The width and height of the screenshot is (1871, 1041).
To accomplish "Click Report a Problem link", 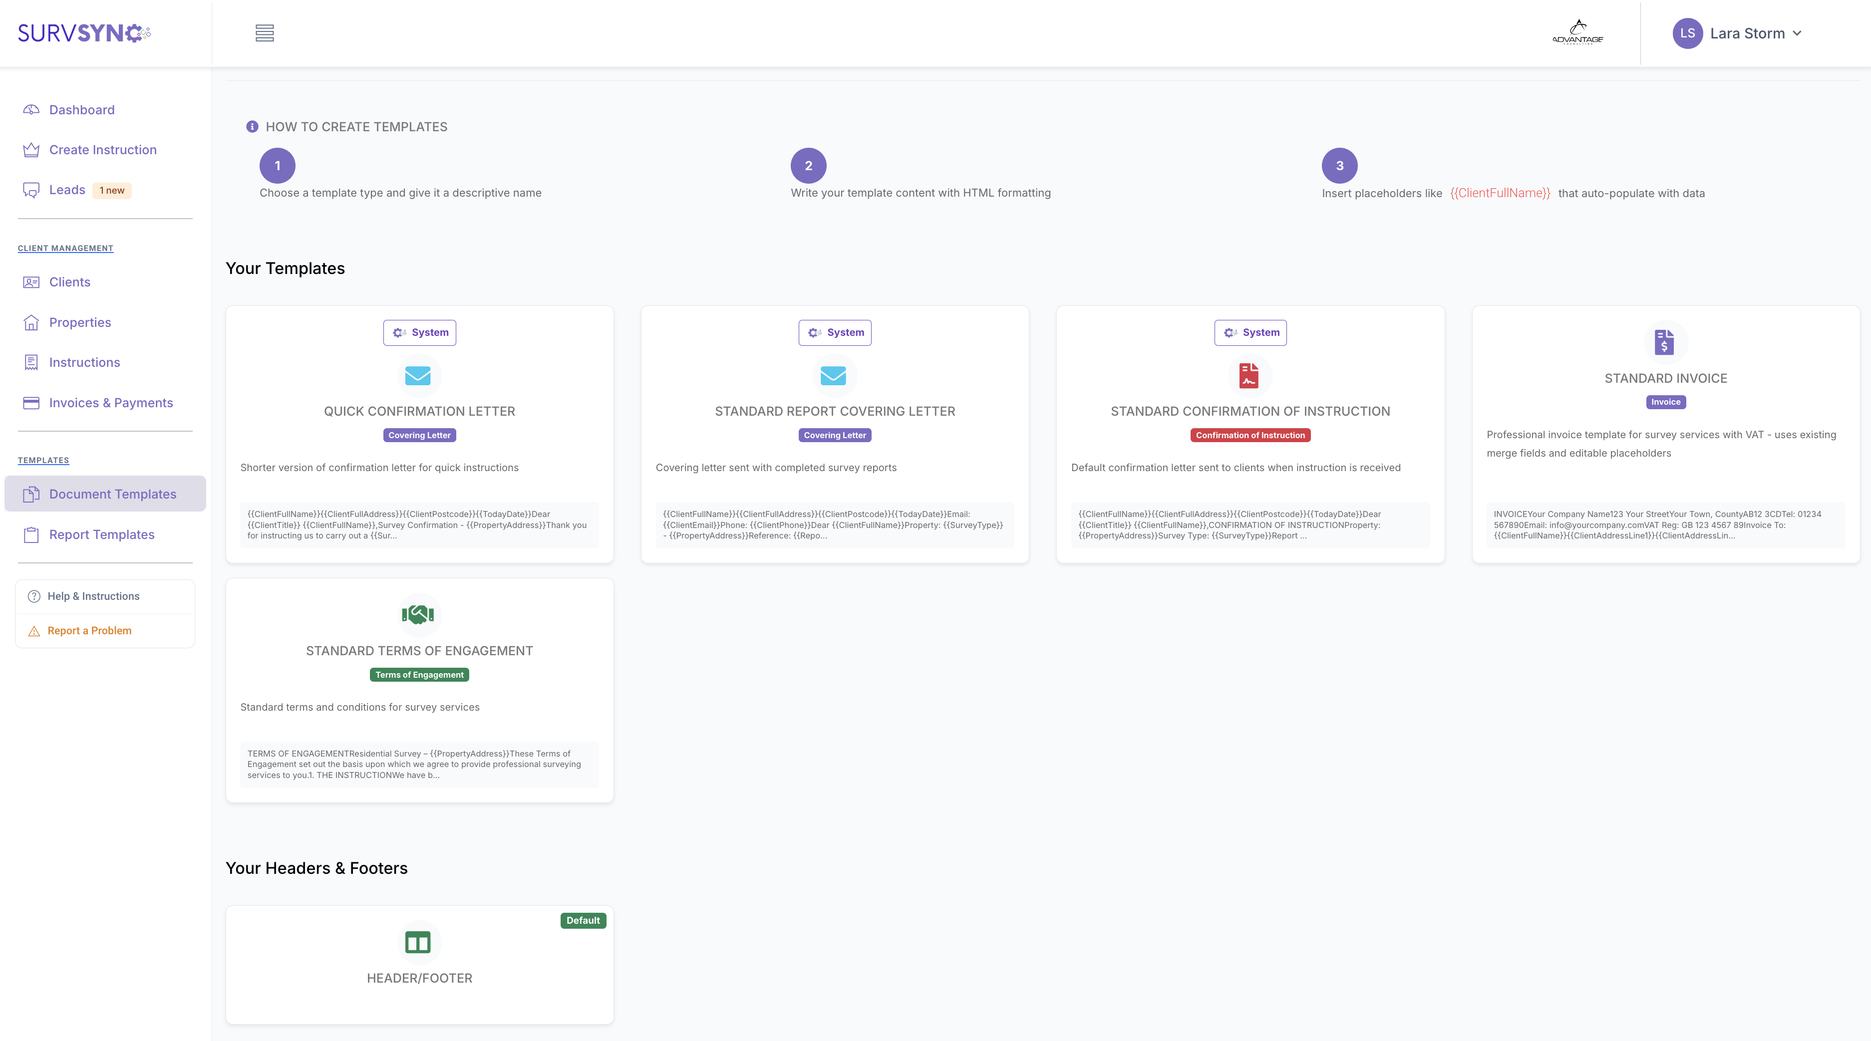I will (x=105, y=631).
